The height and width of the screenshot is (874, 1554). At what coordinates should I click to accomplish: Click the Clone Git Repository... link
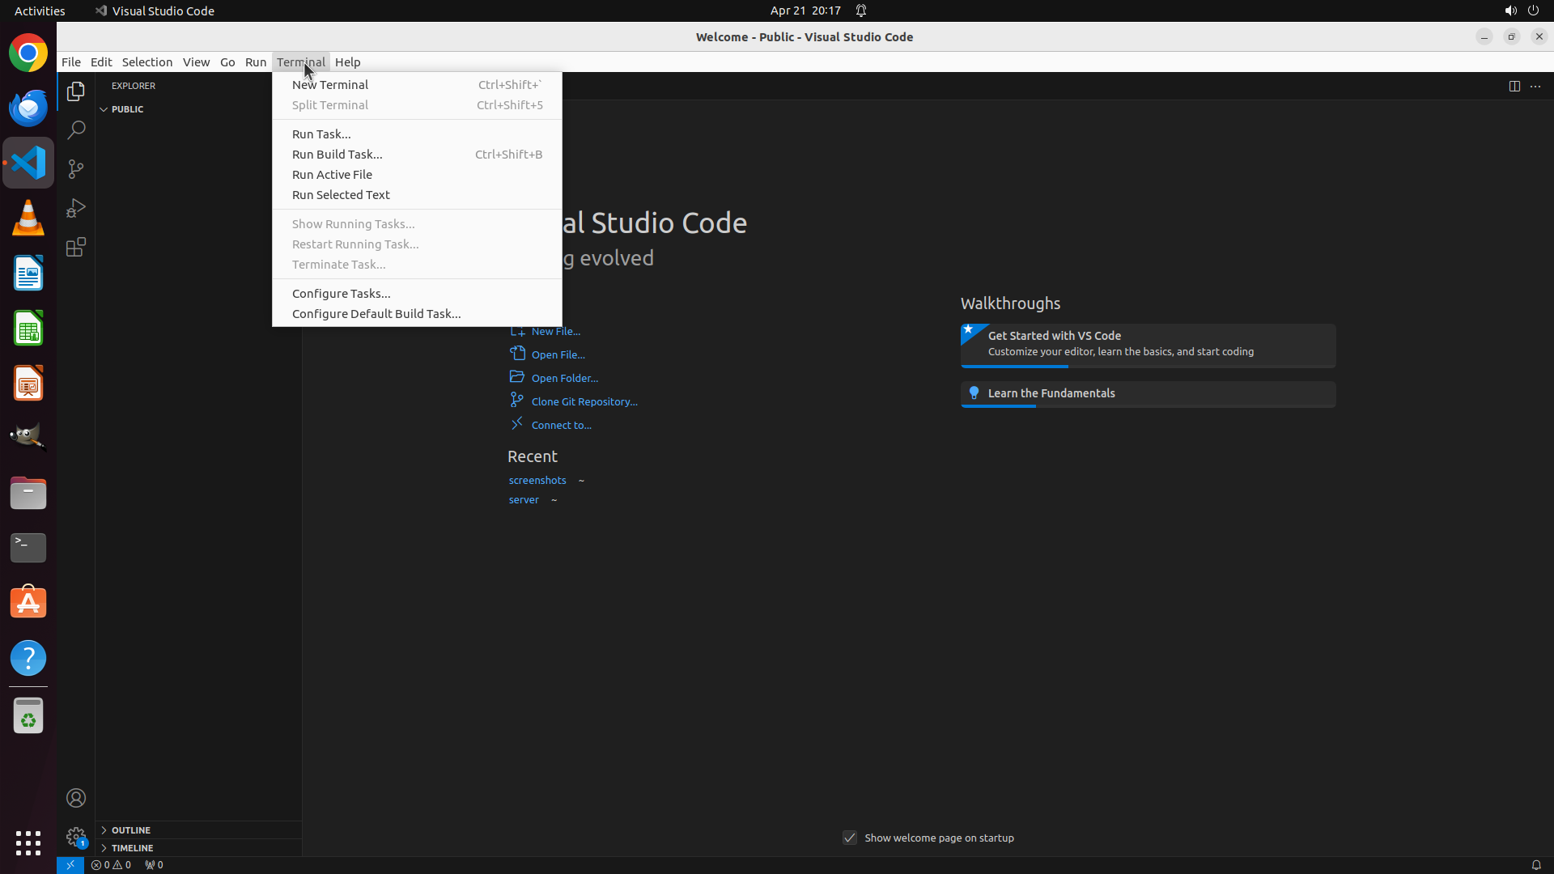point(584,401)
